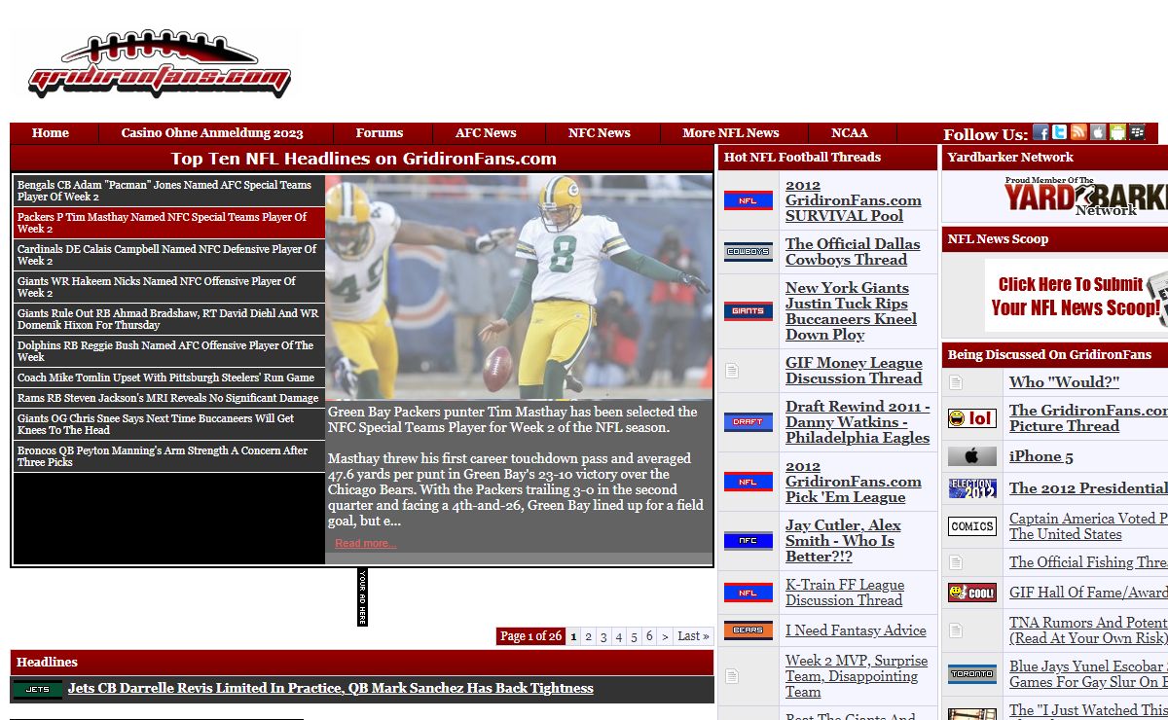
Task: Click NFL icon beside Pick 'Em League
Action: pyautogui.click(x=748, y=482)
